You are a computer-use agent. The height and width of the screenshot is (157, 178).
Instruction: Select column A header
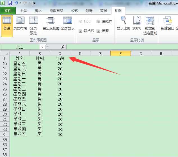tap(20, 54)
